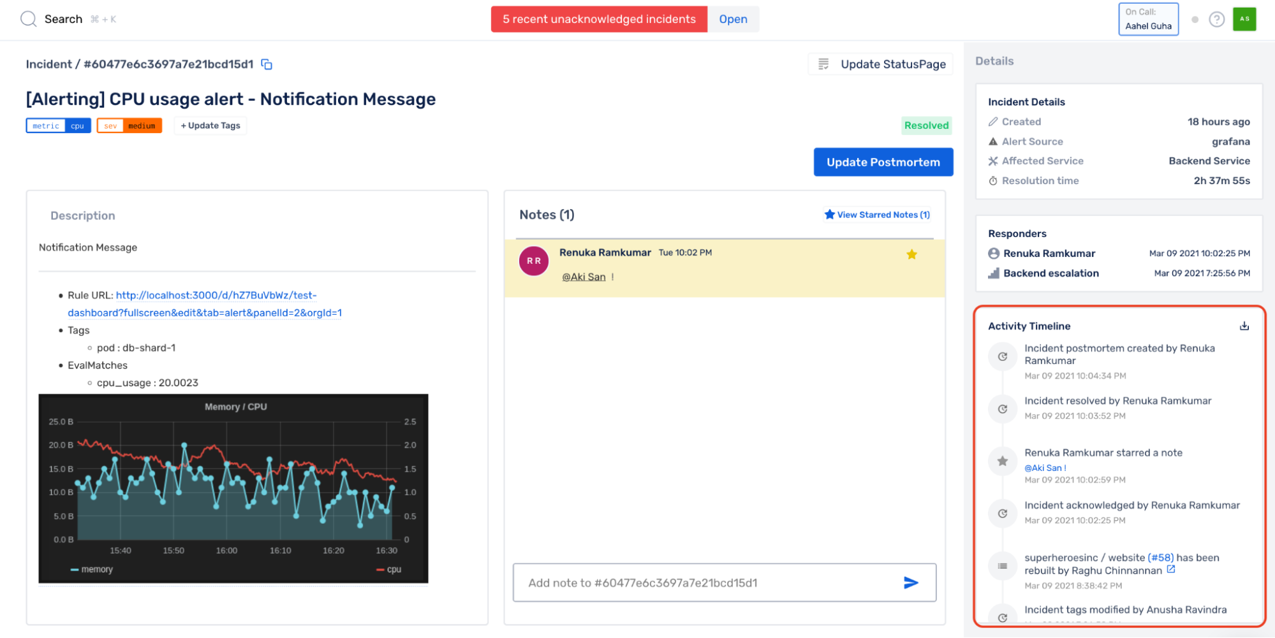1275x638 pixels.
Task: Open the Rule URL localhost link
Action: point(204,304)
